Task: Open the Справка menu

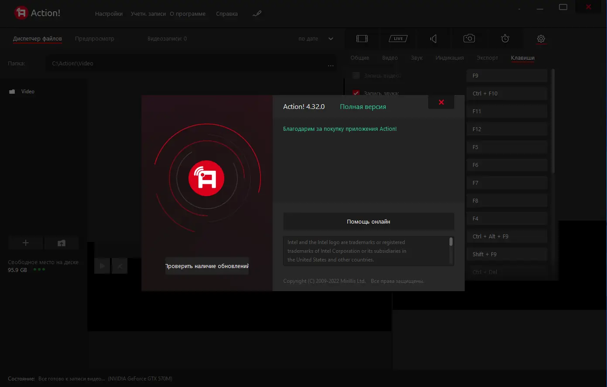Action: pos(227,14)
